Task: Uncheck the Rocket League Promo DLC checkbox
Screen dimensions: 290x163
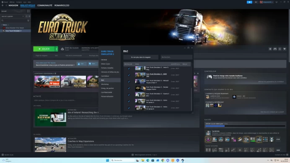Action: point(129,88)
